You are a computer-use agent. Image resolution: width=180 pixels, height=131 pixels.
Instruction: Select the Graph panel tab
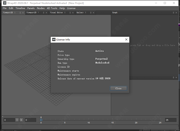pyautogui.click(x=115, y=13)
